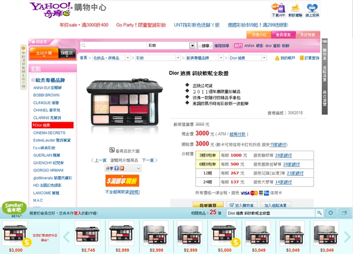Click Go Party limited Christmas makeup promo

141,25
